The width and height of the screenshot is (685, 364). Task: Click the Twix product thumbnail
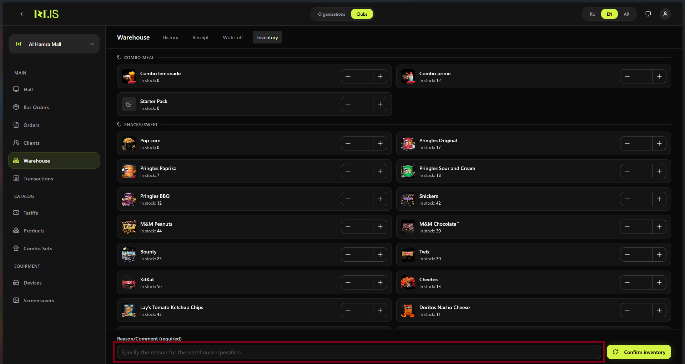coord(408,255)
